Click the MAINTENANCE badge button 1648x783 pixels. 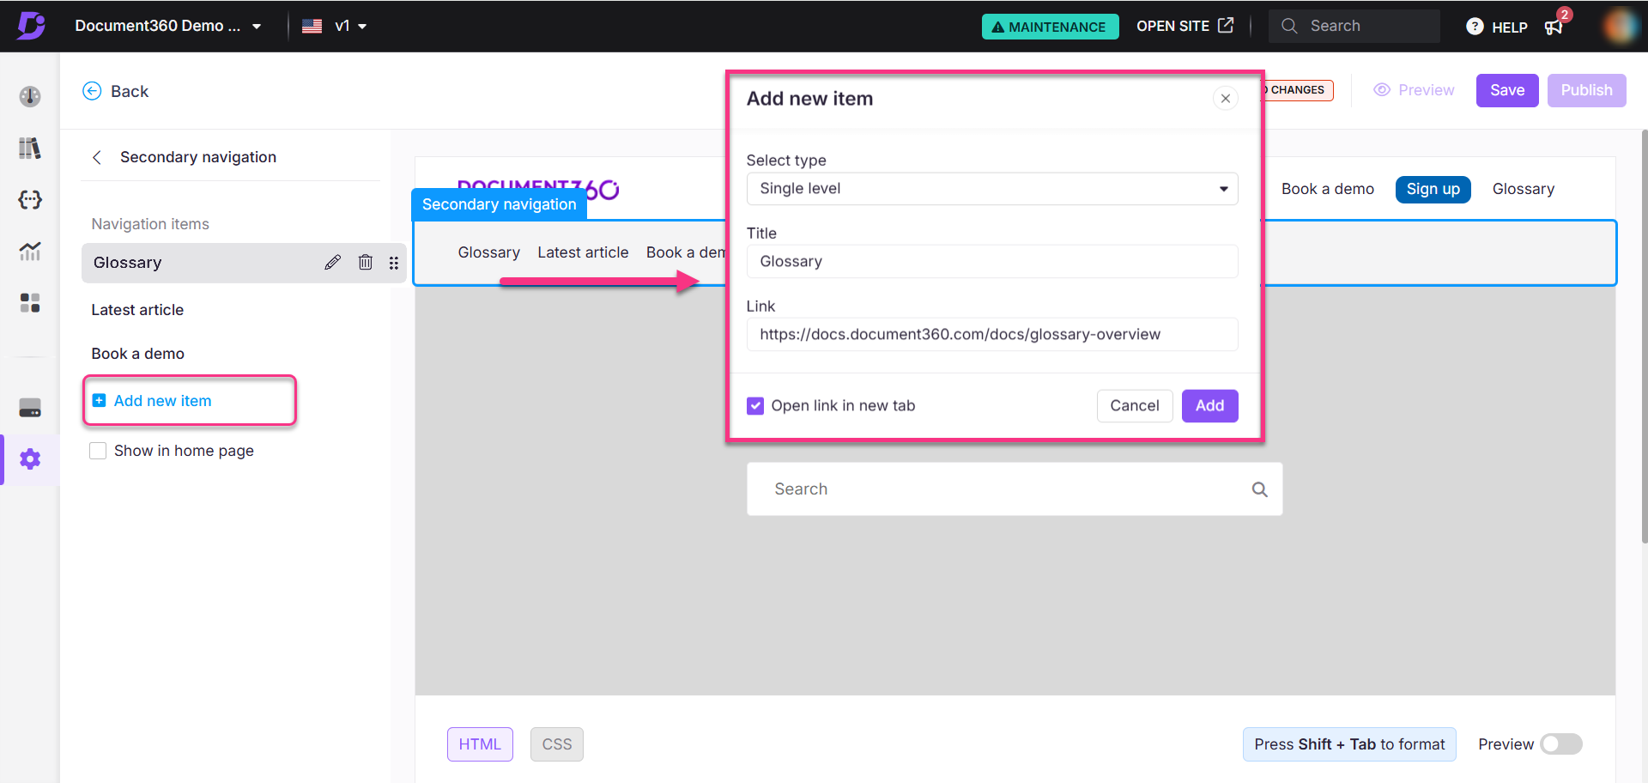pos(1051,27)
